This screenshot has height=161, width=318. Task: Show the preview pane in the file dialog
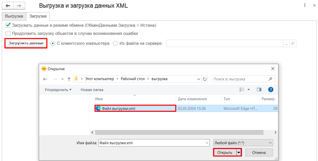(x=259, y=89)
